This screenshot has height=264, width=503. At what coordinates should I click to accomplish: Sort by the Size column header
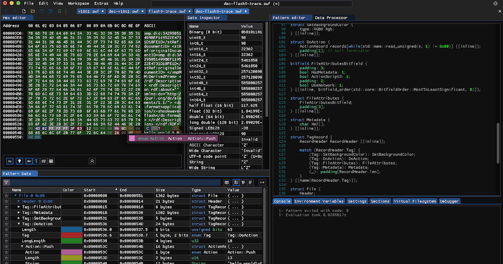pos(172,190)
